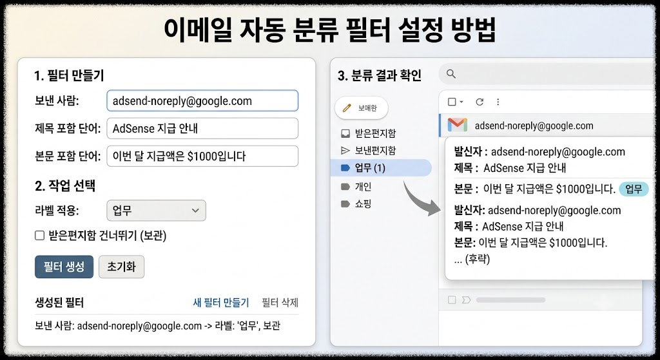This screenshot has height=360, width=660.
Task: Click the 생성된 필터 heading
Action: click(59, 303)
